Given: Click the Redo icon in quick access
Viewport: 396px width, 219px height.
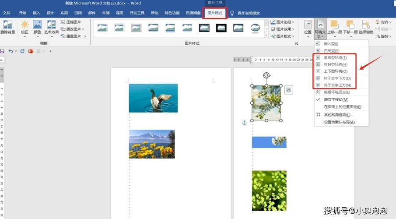Looking at the screenshot, I should (x=22, y=51).
